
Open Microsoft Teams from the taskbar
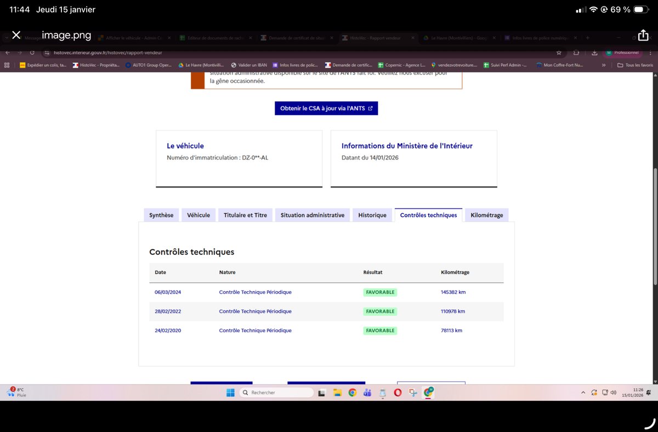point(367,393)
